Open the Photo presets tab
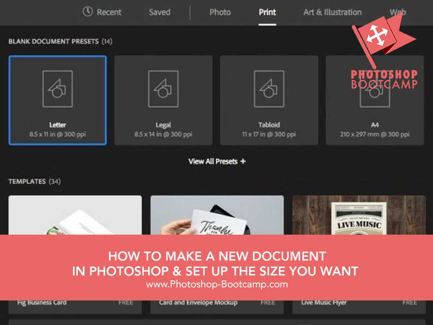The image size is (433, 325). [220, 12]
